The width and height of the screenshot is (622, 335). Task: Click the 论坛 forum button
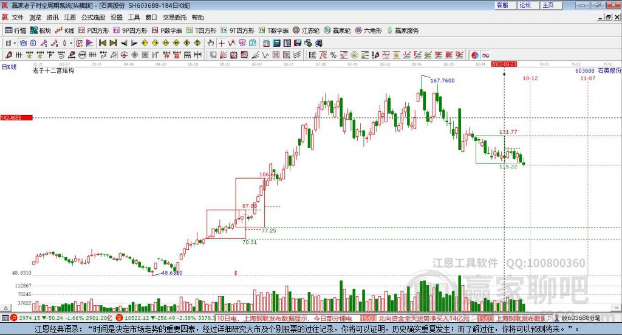528,5
